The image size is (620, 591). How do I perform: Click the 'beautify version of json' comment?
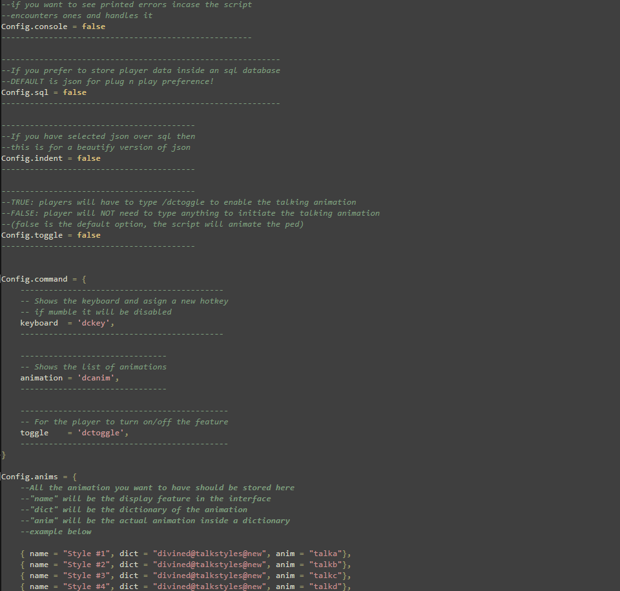(96, 147)
